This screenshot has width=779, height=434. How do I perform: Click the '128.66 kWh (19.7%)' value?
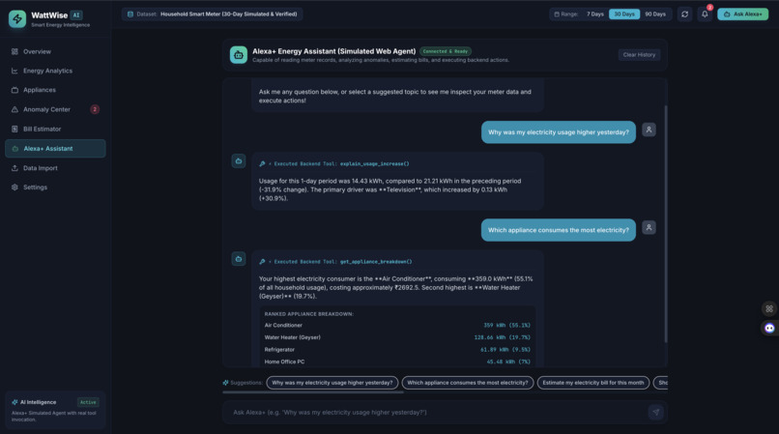click(x=503, y=337)
